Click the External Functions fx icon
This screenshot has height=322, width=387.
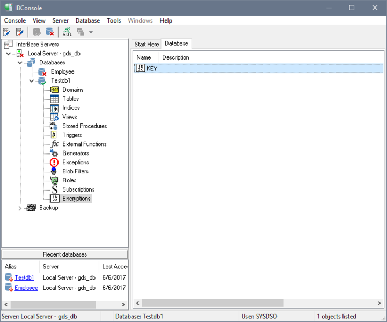(x=55, y=144)
